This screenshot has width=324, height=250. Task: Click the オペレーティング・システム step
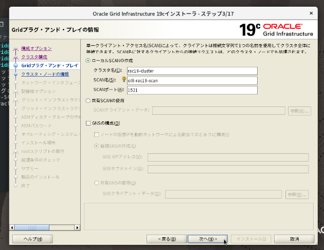(50, 134)
